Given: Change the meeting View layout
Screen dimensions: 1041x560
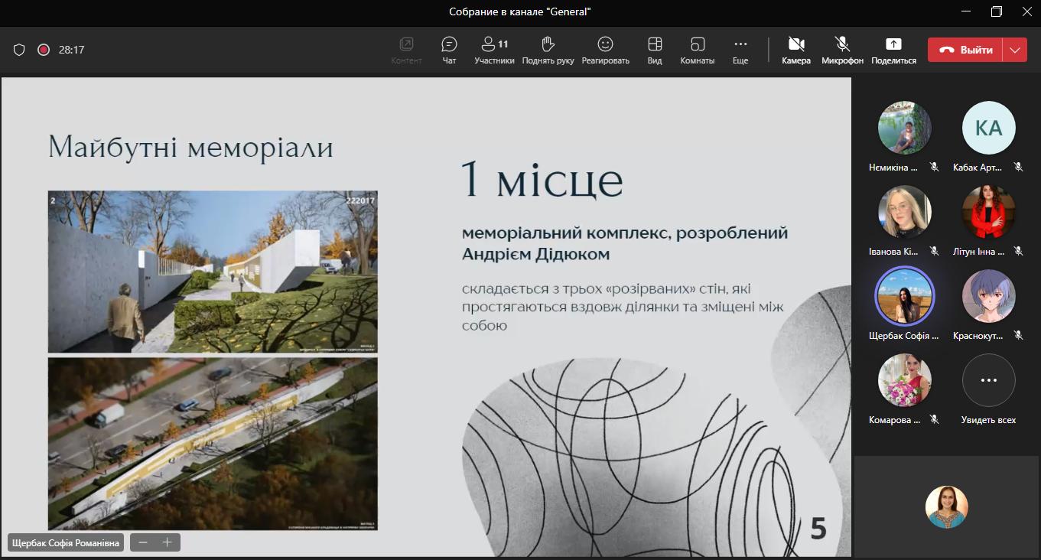Looking at the screenshot, I should 655,50.
